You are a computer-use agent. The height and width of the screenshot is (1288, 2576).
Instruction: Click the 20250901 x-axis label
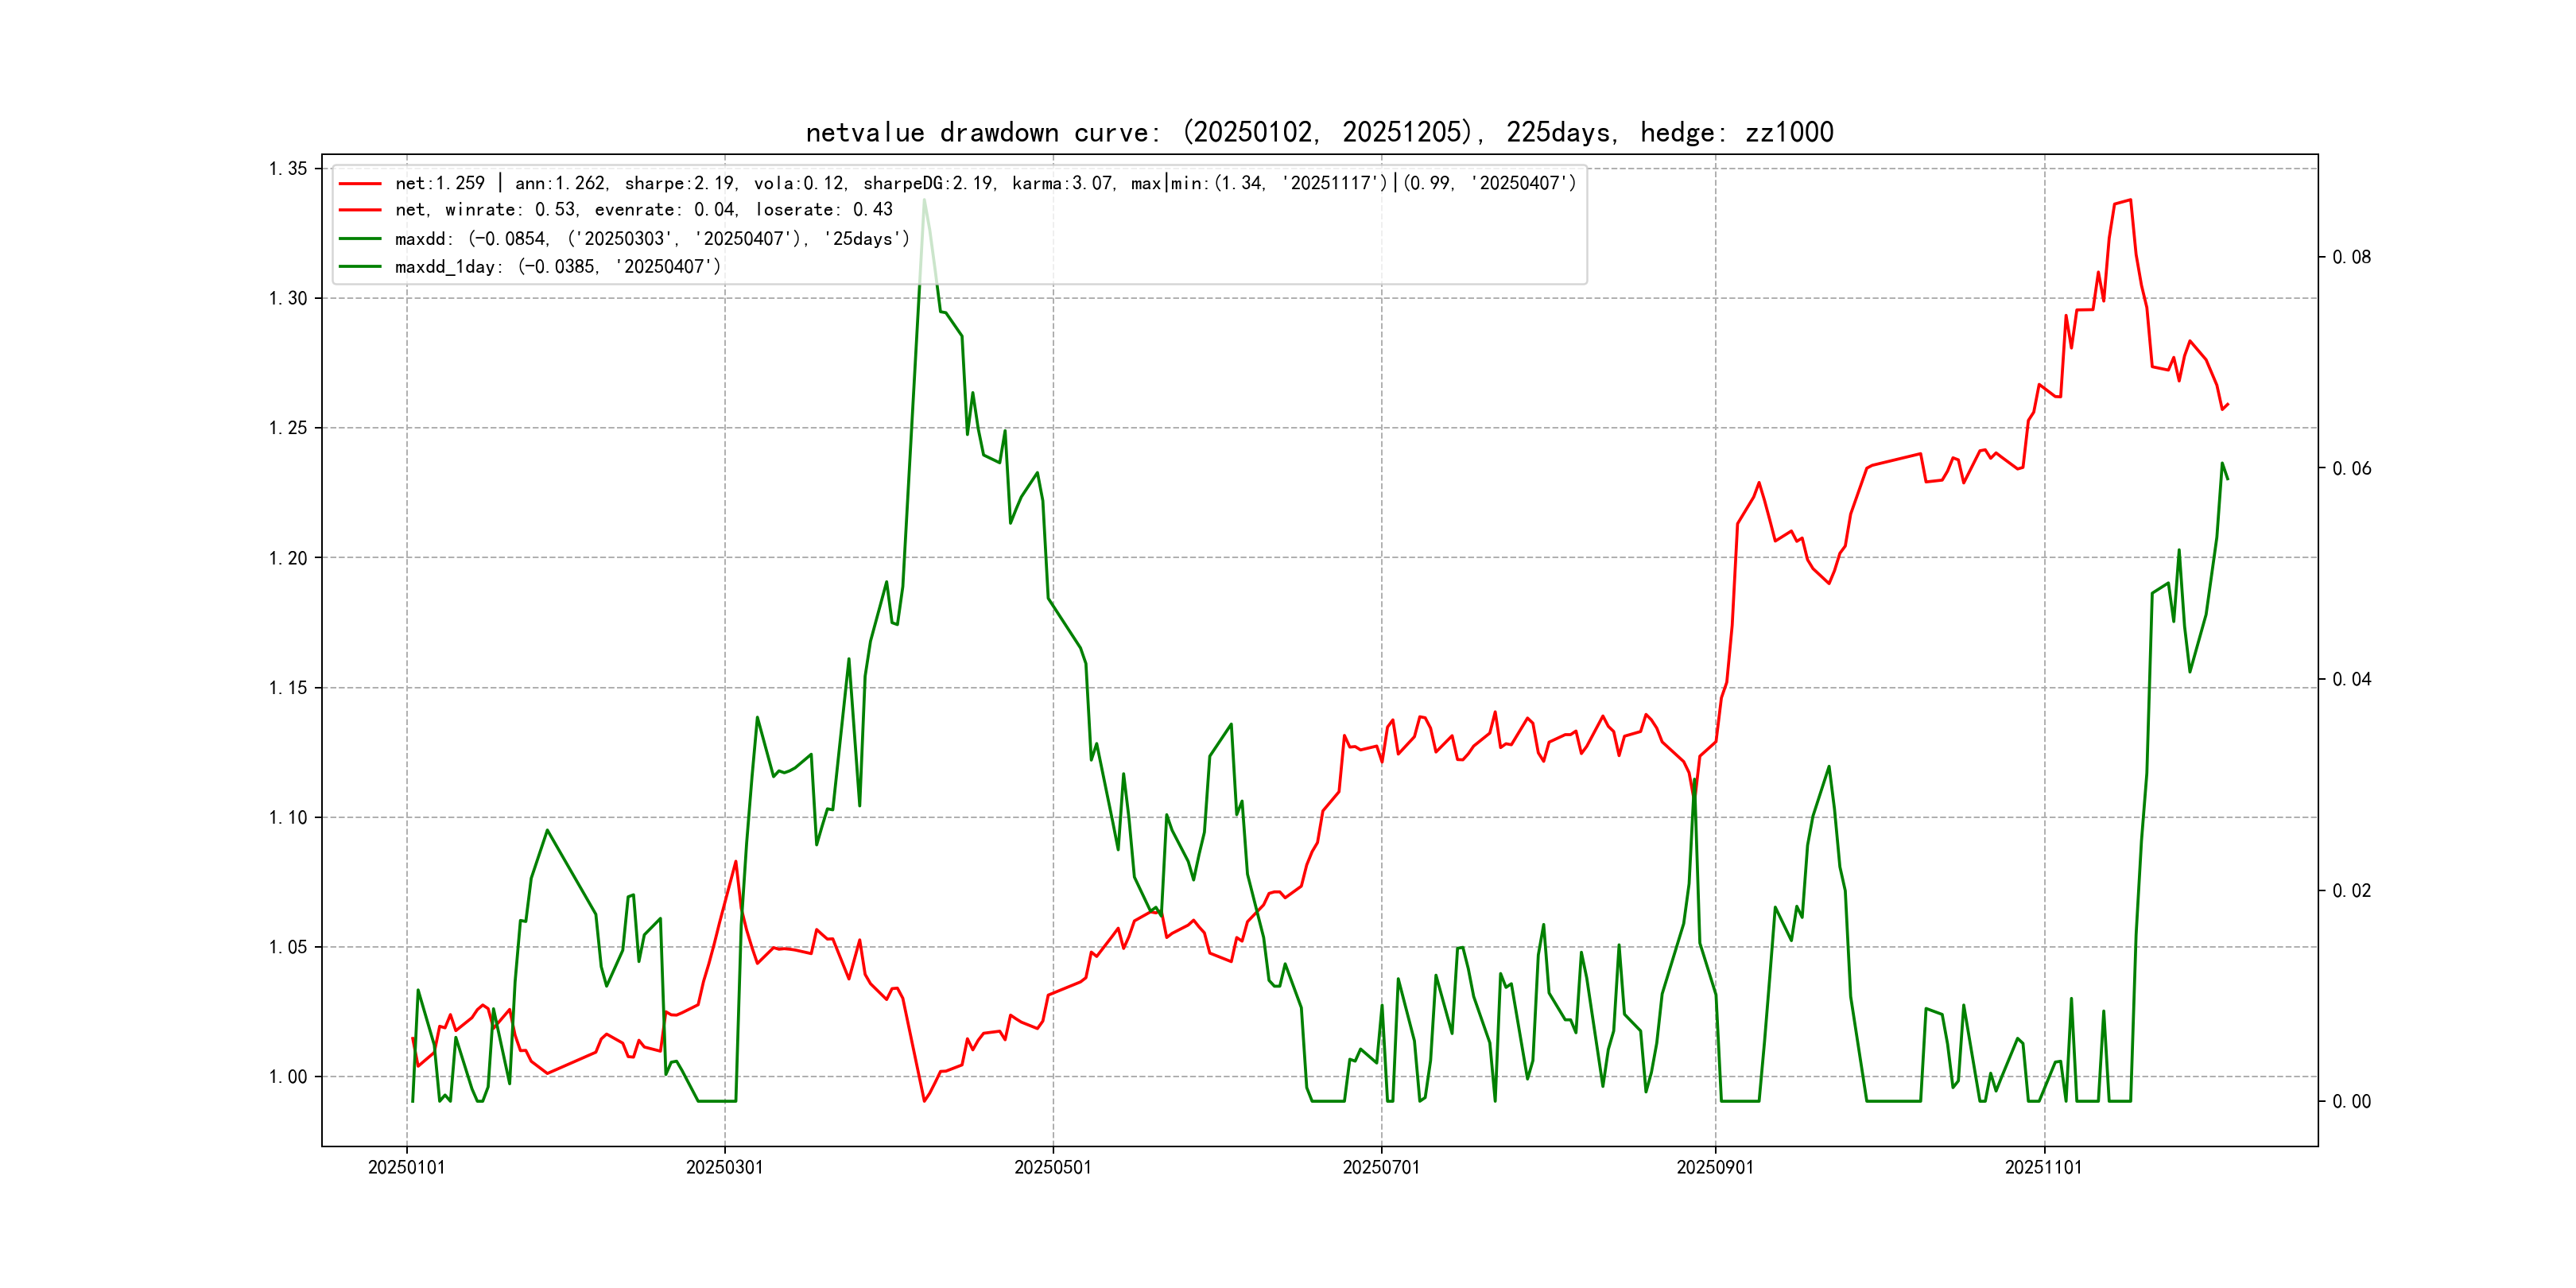(x=1714, y=1167)
